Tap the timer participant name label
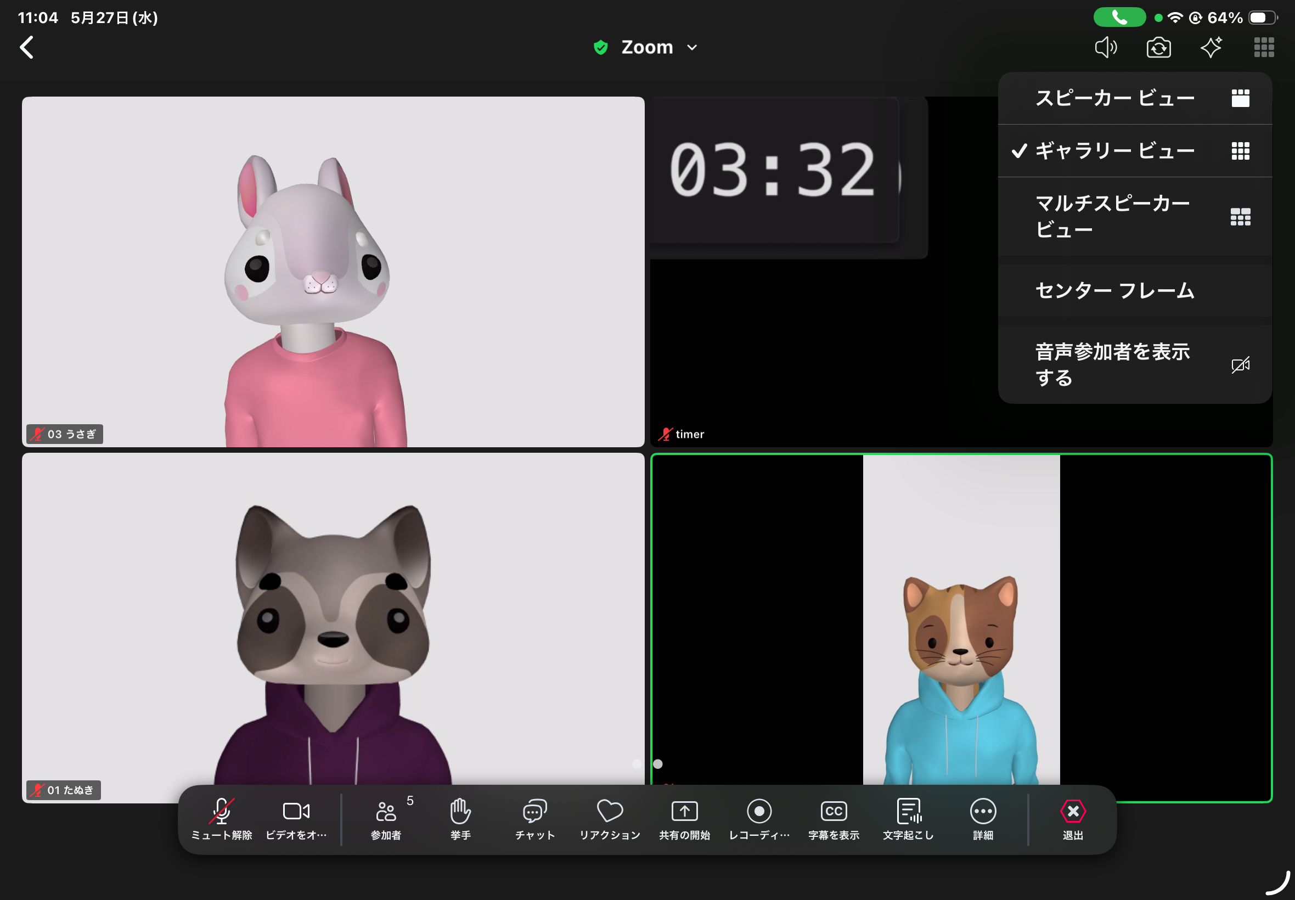The height and width of the screenshot is (900, 1295). [682, 434]
